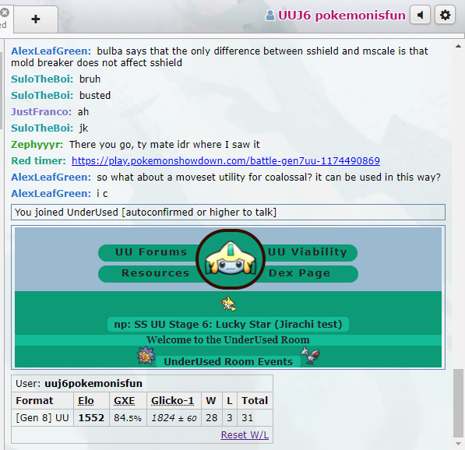Click Reset W/L link

click(x=245, y=435)
